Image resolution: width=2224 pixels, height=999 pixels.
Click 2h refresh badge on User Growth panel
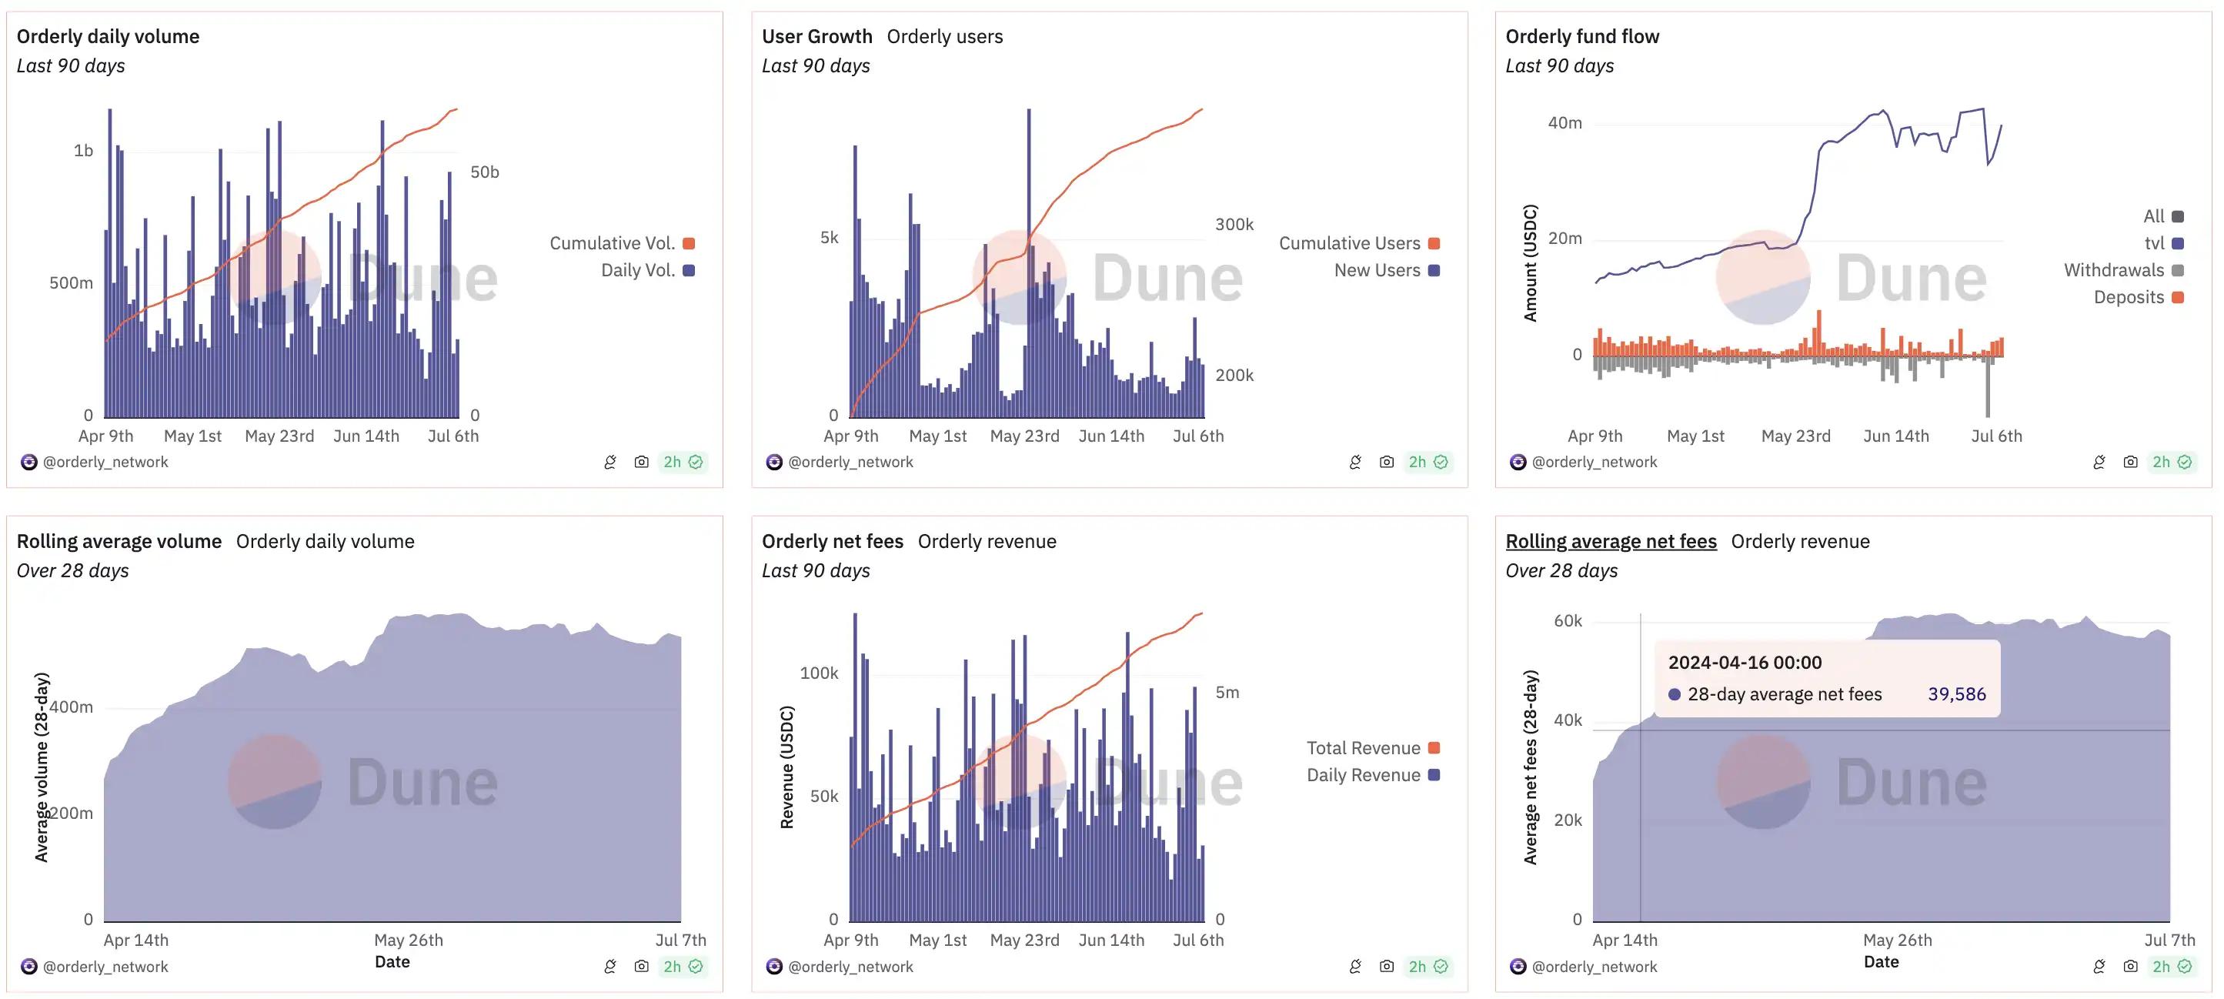pyautogui.click(x=1428, y=462)
